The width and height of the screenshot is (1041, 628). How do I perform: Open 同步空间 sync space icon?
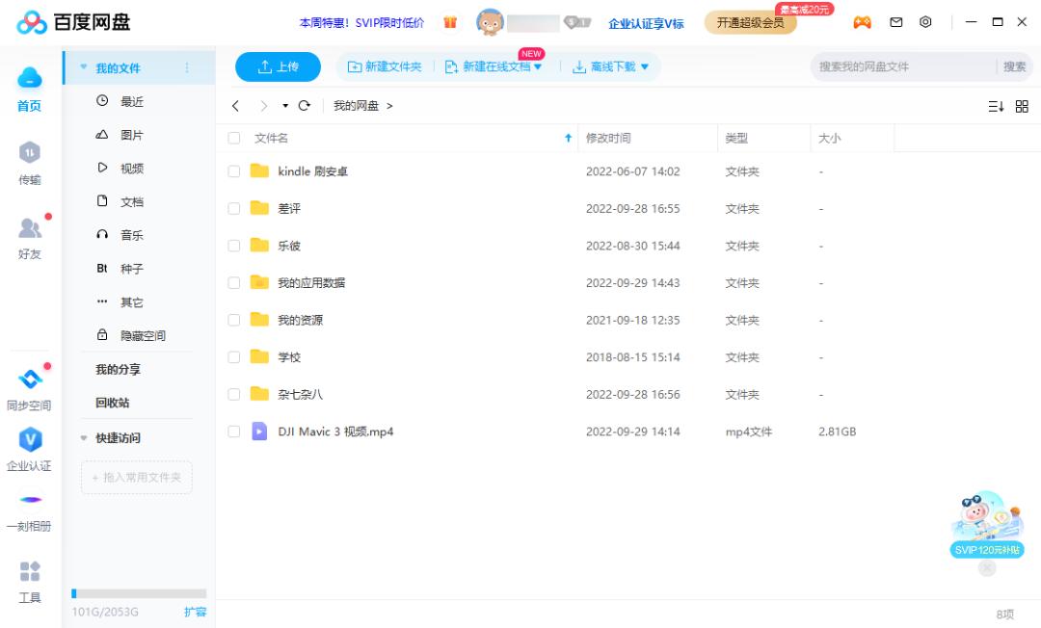click(x=30, y=379)
